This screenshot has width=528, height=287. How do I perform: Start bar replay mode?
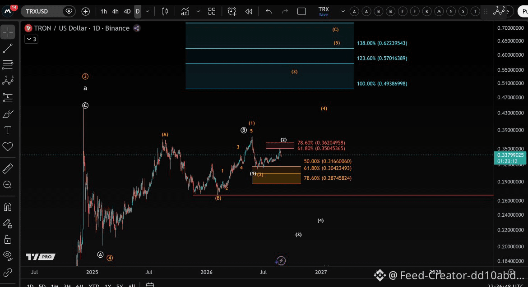249,11
